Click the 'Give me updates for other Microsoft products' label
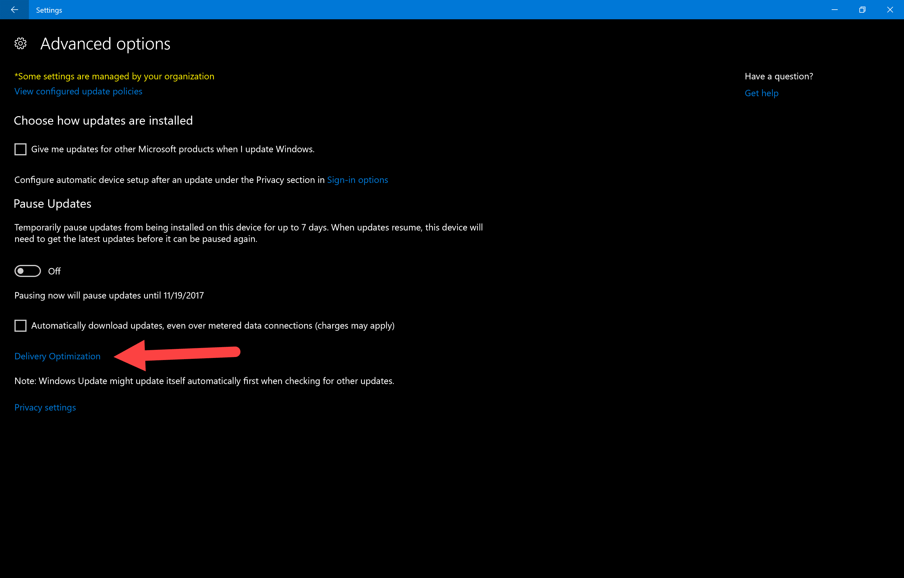The width and height of the screenshot is (904, 578). (x=173, y=149)
